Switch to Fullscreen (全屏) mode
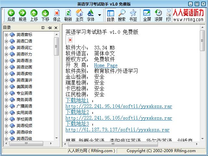This screenshot has width=208, height=156. tap(147, 13)
